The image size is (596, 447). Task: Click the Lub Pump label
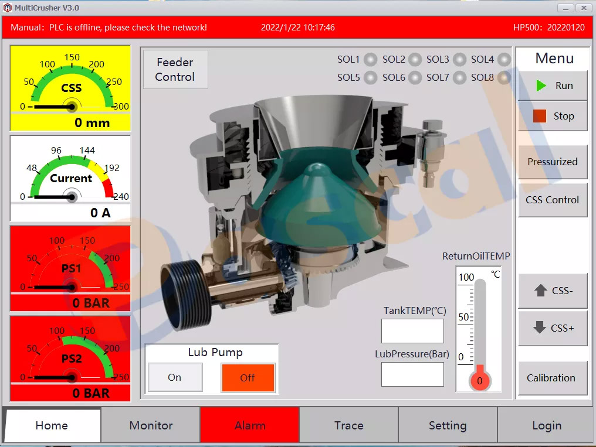tap(215, 353)
